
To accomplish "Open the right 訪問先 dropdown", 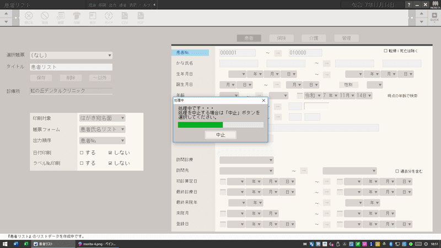I will (349, 171).
